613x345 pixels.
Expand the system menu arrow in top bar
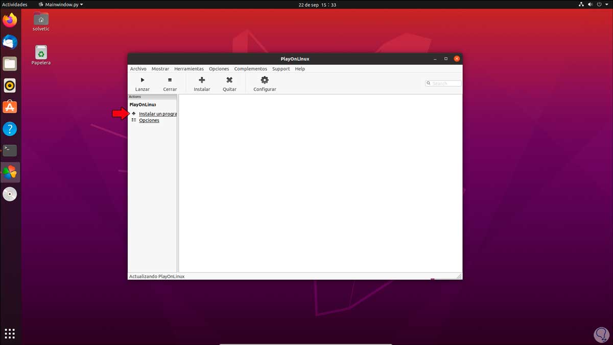pyautogui.click(x=608, y=4)
